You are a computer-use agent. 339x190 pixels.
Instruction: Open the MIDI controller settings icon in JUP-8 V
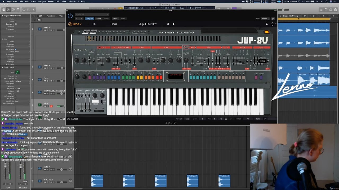[x=273, y=24]
